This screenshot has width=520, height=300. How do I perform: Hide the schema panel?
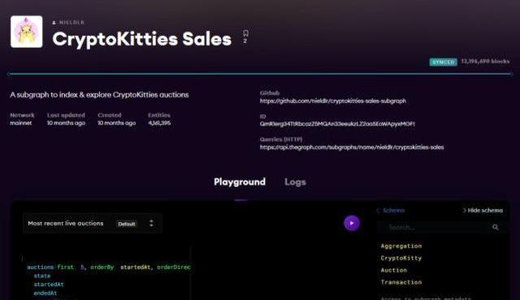click(x=483, y=211)
